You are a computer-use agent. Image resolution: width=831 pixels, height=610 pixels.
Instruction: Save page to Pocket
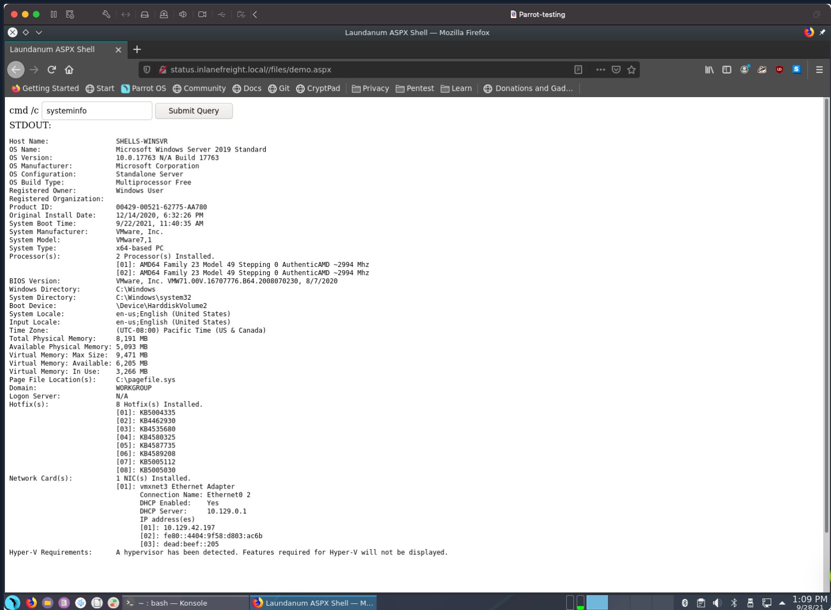coord(616,70)
